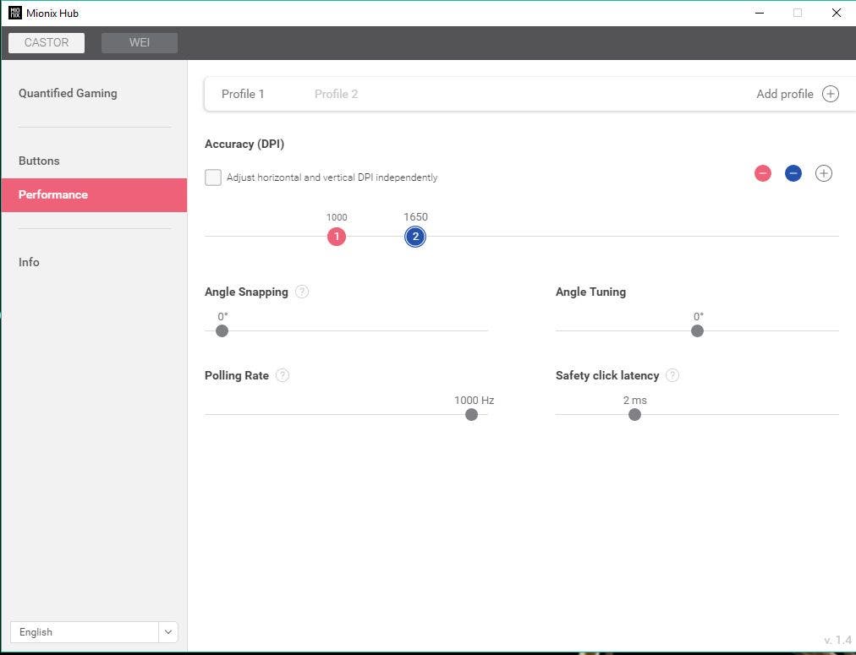This screenshot has width=856, height=655.
Task: Select the CASTOR device button
Action: pyautogui.click(x=47, y=42)
